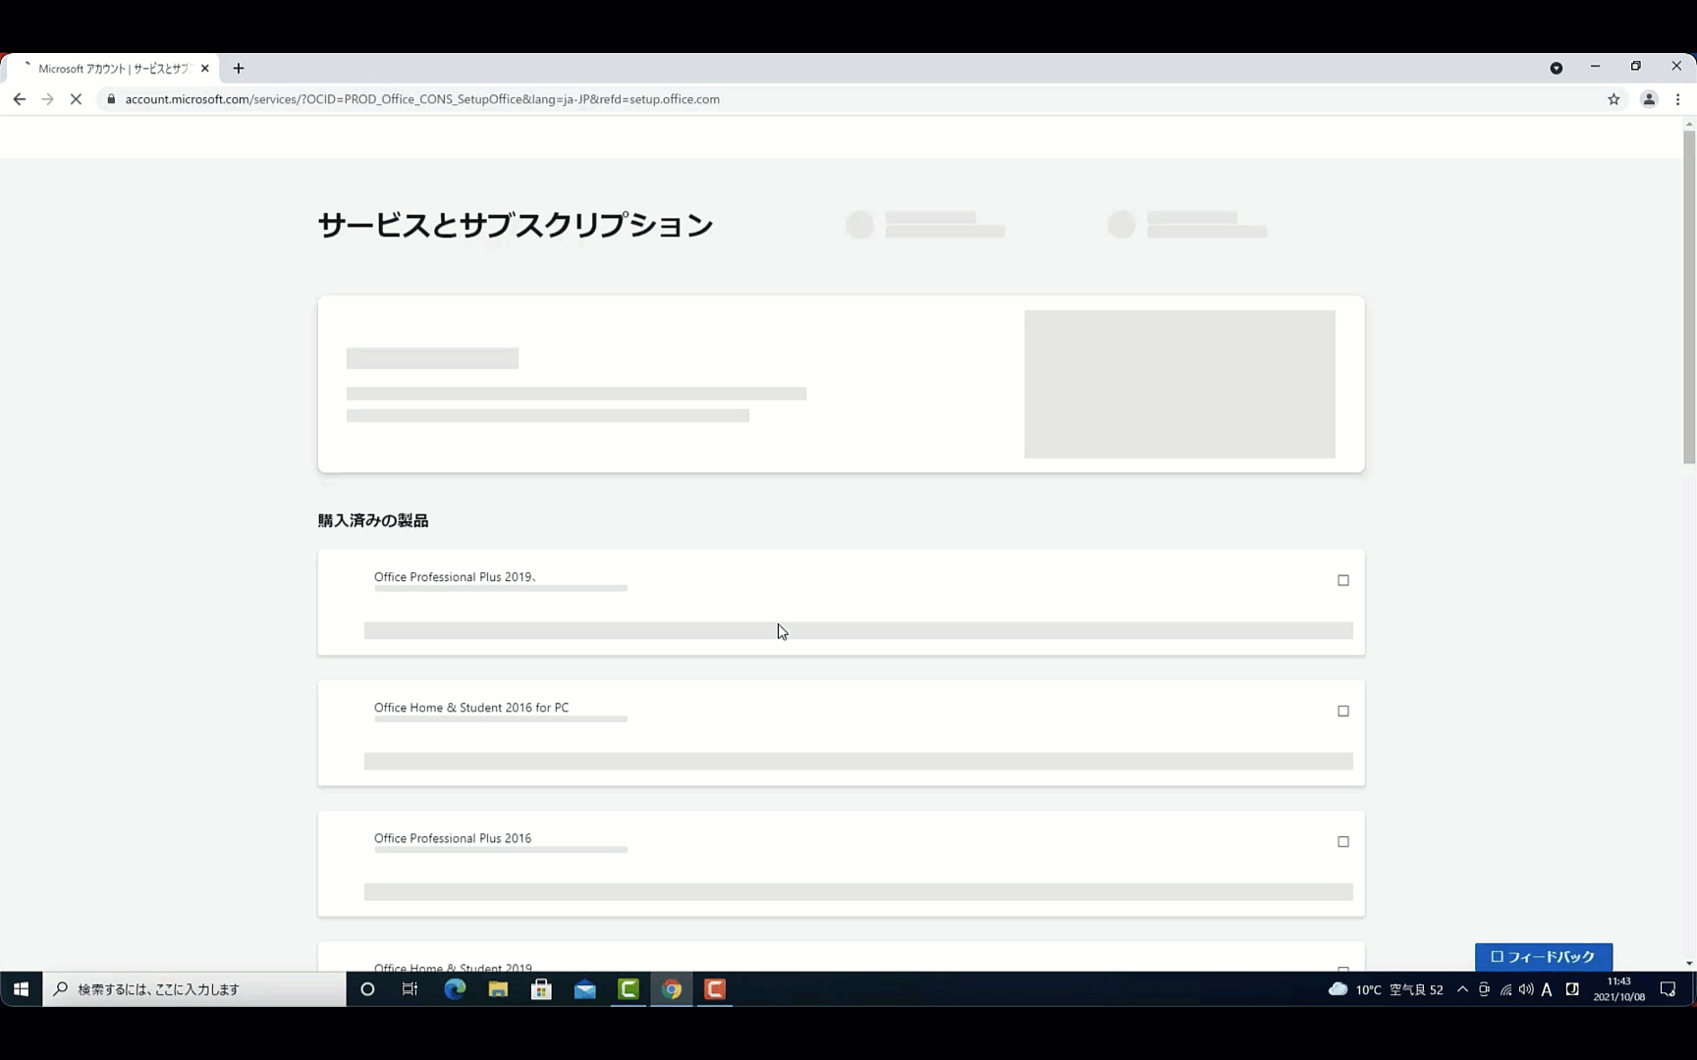Open File Explorer from the taskbar
1697x1060 pixels.
(x=498, y=989)
